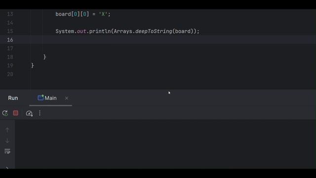
Task: Select line number 19 in gutter
Action: point(10,66)
